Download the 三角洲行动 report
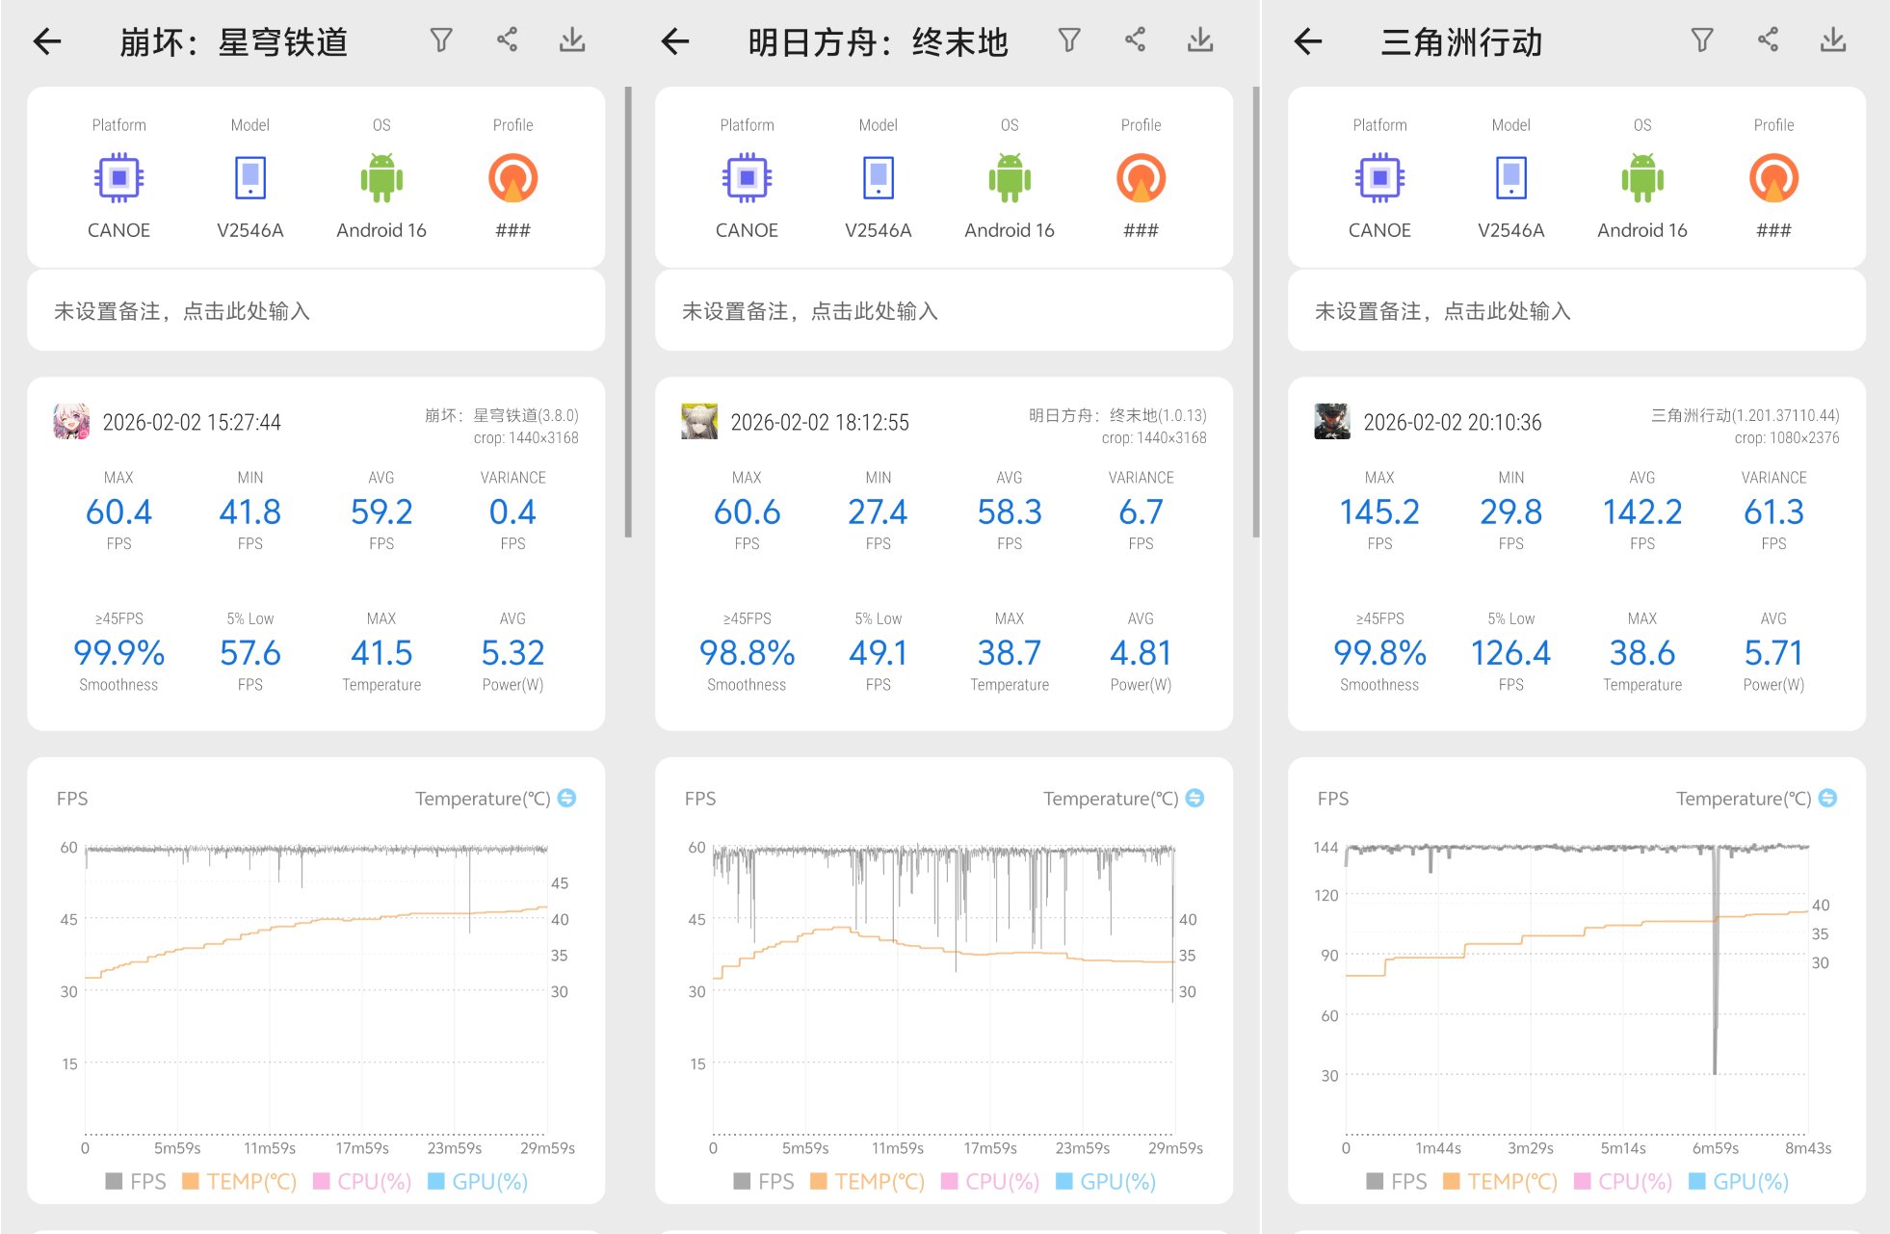Viewport: 1890px width, 1234px height. pyautogui.click(x=1832, y=40)
